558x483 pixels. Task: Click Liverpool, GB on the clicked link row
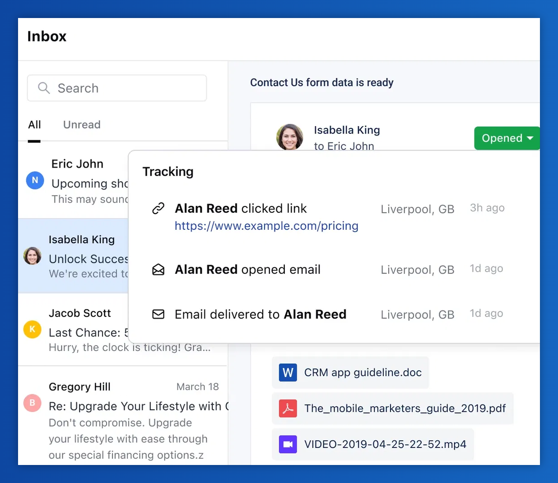418,209
